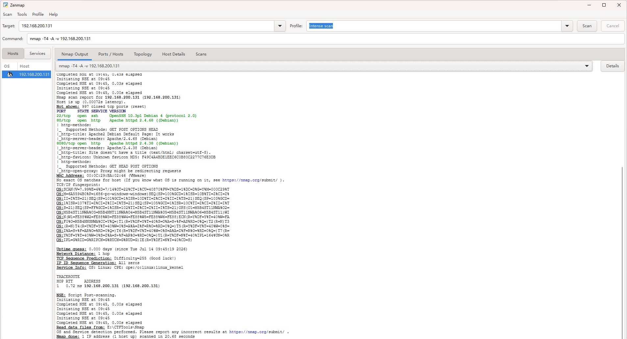
Task: Open the Help menu
Action: (53, 14)
